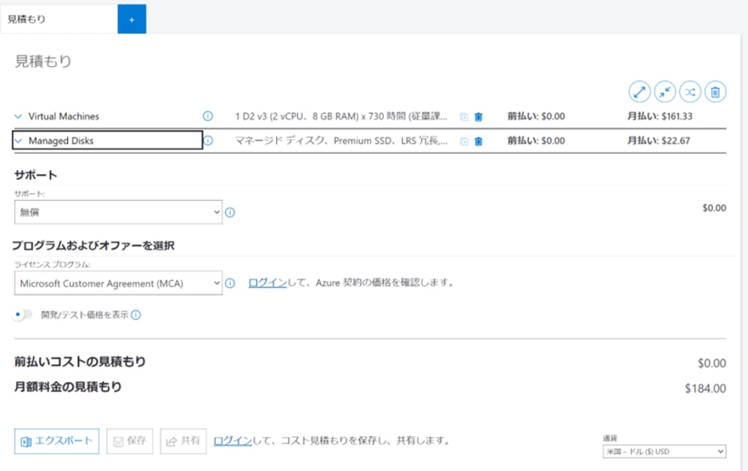Image resolution: width=748 pixels, height=471 pixels.
Task: Click the expand all services icon
Action: click(640, 91)
